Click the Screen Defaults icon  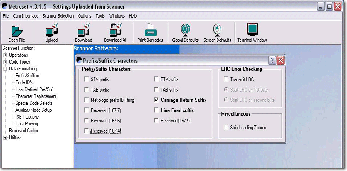point(217,30)
